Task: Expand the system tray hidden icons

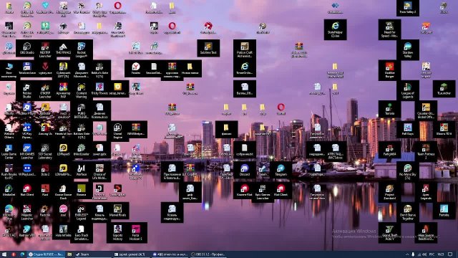Action: pos(407,254)
